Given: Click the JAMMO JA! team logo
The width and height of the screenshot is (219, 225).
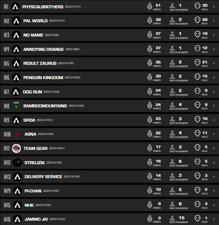Looking at the screenshot, I should [x=17, y=219].
